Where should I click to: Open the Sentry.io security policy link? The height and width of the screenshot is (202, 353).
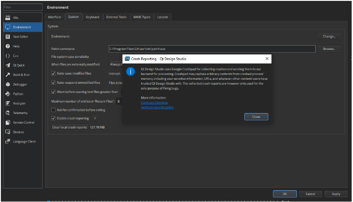click(157, 107)
